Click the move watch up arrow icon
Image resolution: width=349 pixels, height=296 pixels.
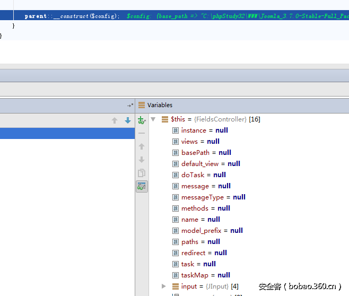pyautogui.click(x=142, y=146)
